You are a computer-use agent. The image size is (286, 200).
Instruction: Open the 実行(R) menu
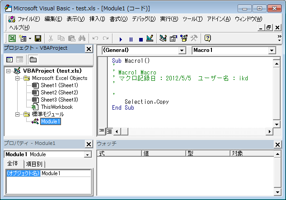tap(169, 19)
